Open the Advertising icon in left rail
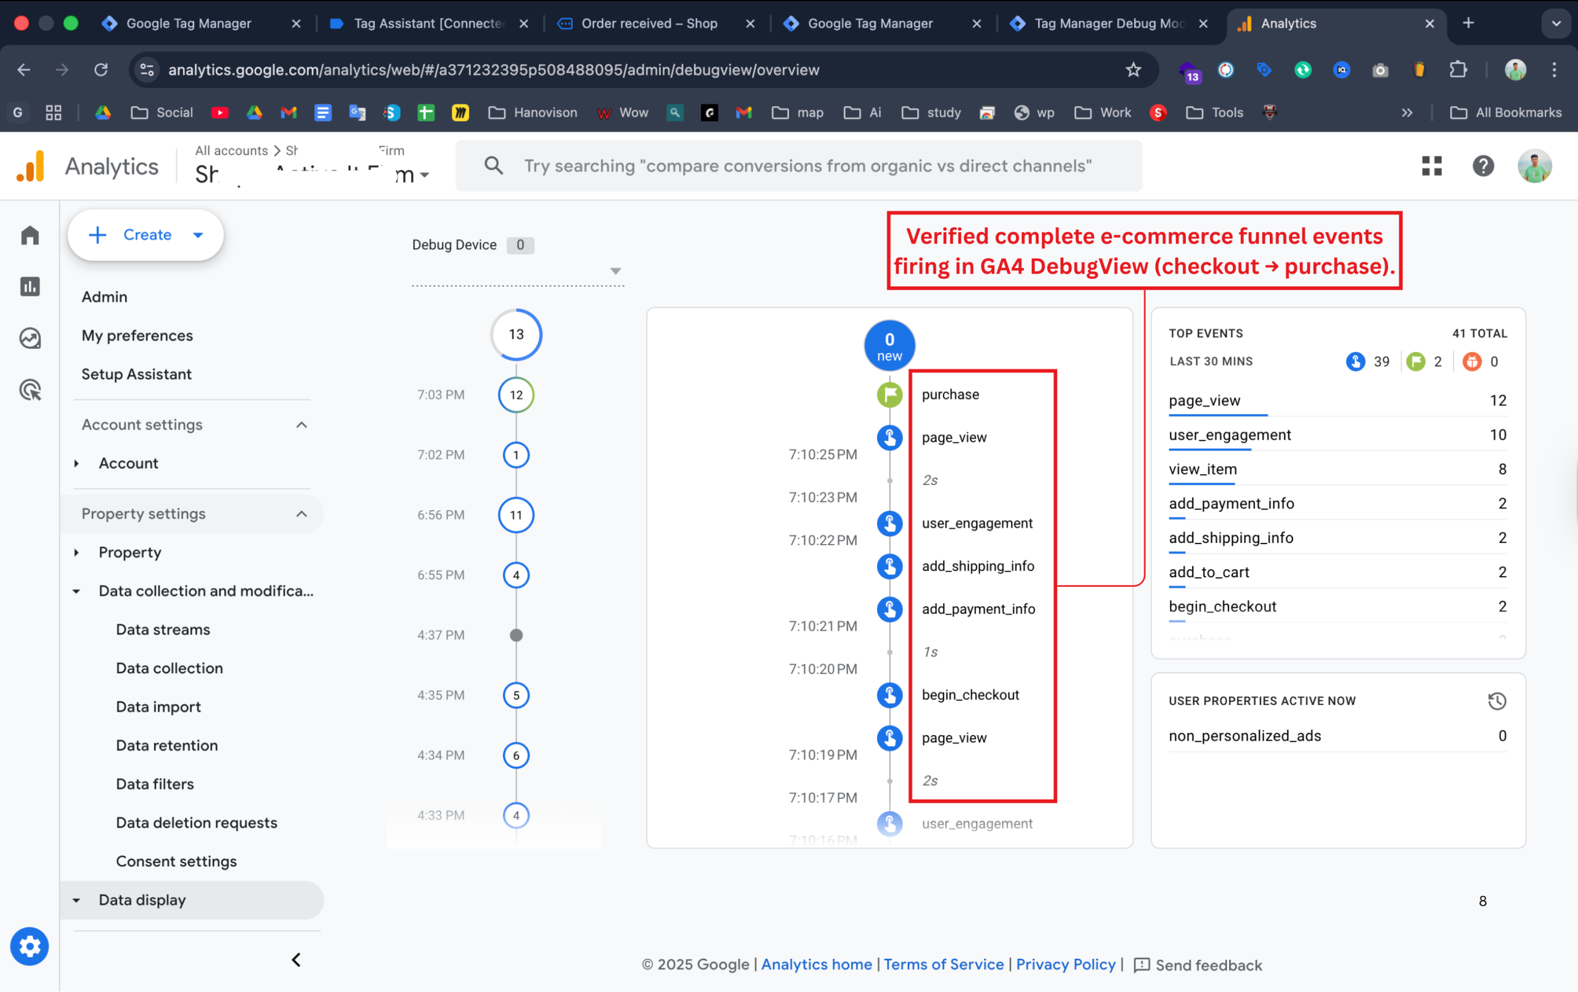1578x992 pixels. [30, 390]
